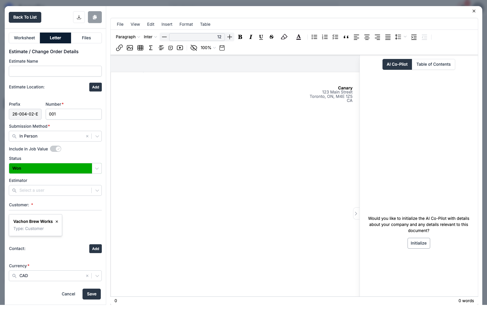Viewport: 487px width, 311px height.
Task: Add an Estimate Location
Action: tap(96, 87)
